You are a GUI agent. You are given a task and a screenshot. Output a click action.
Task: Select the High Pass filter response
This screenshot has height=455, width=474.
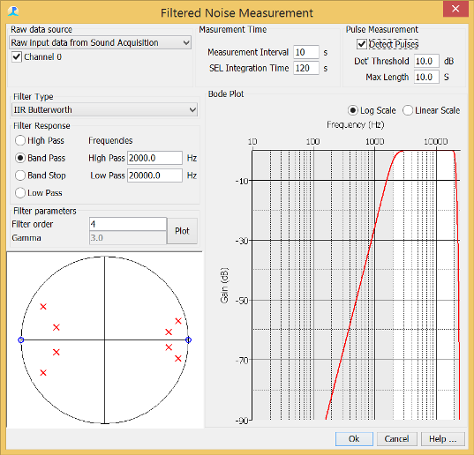20,140
